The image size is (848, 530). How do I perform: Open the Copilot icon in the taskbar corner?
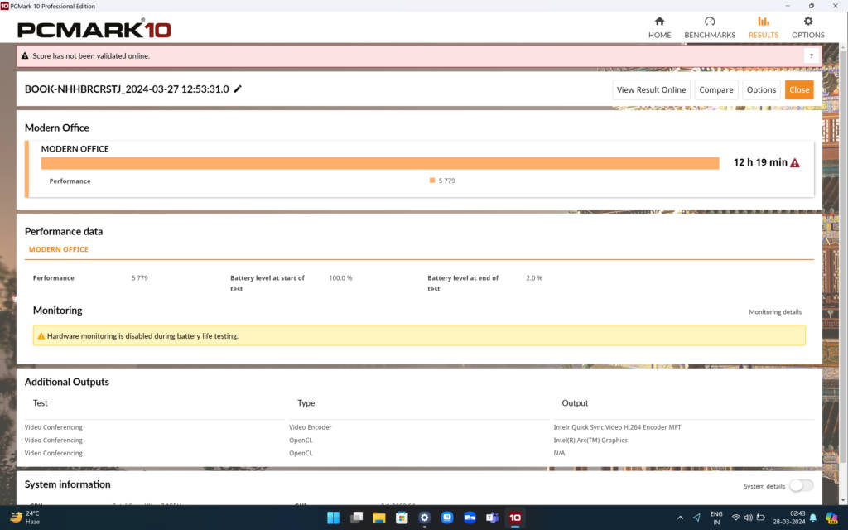831,518
